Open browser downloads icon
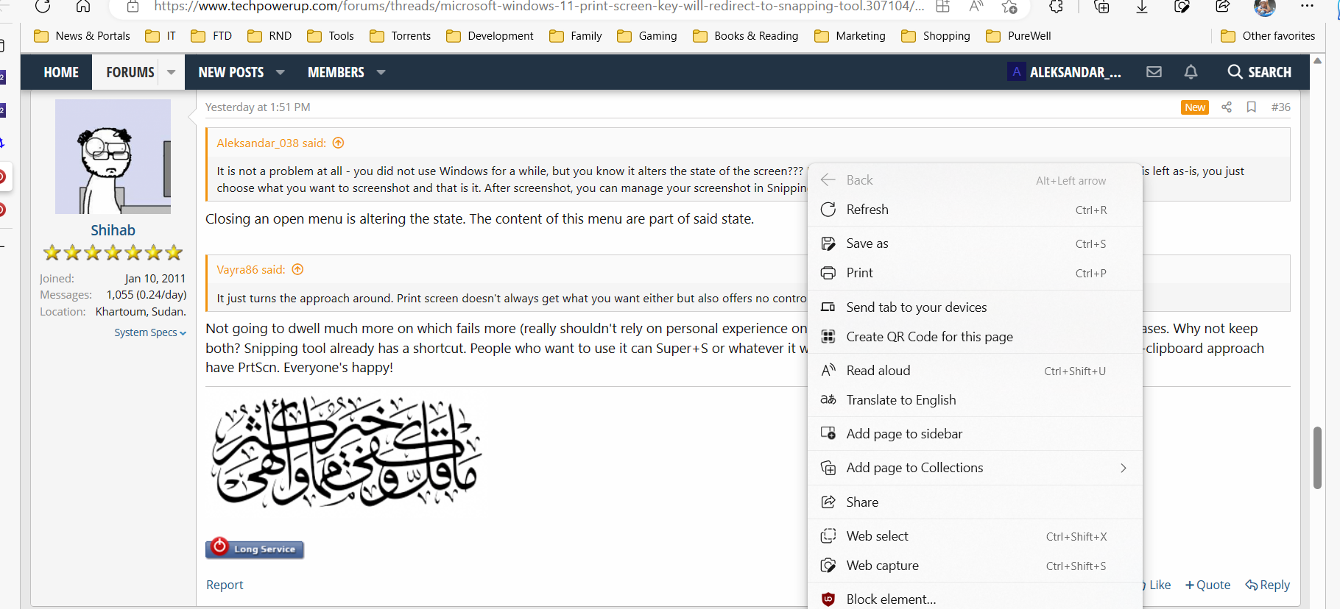 pos(1141,7)
